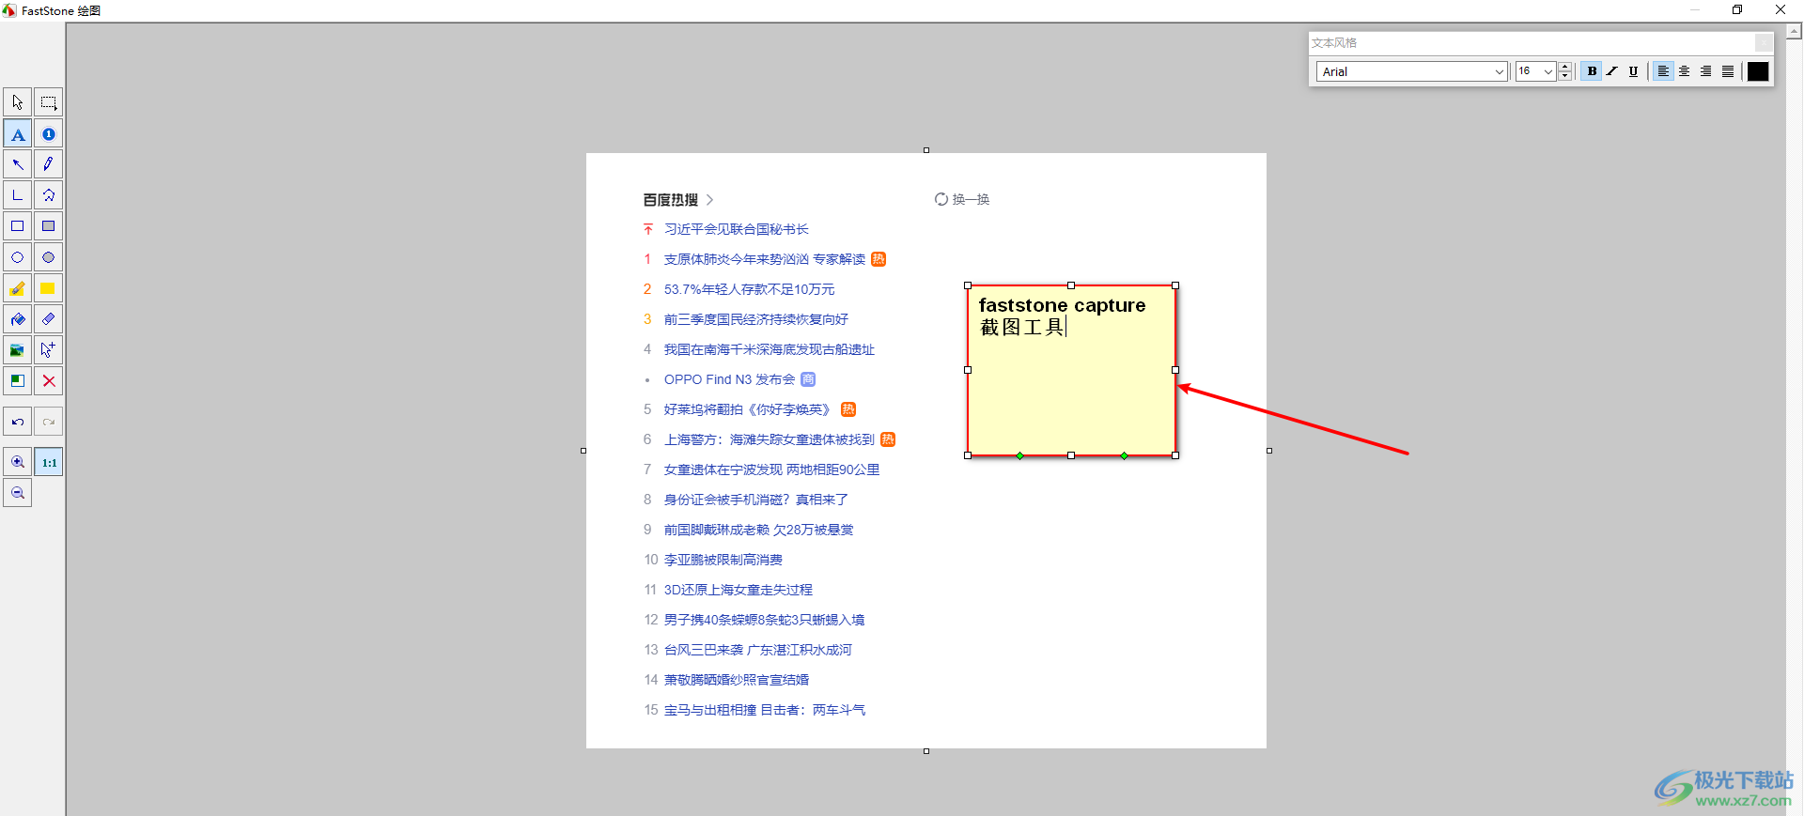Pick the filled rectangle tool
This screenshot has height=816, width=1804.
(x=49, y=226)
